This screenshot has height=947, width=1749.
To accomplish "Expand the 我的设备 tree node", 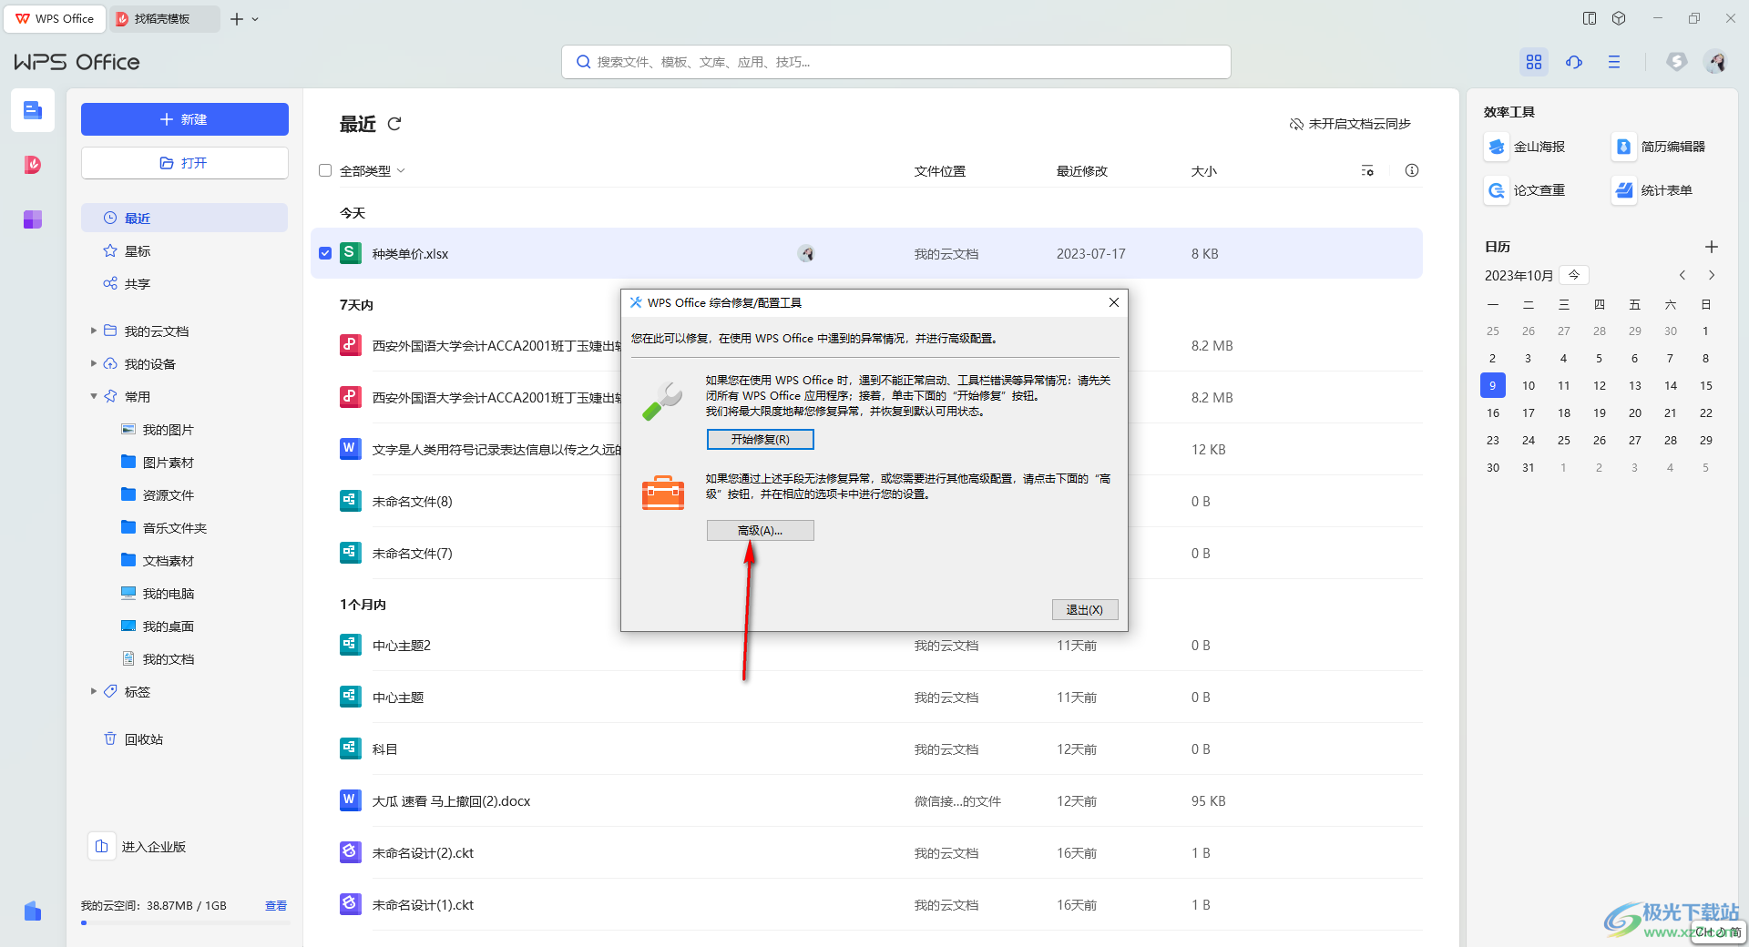I will click(93, 363).
